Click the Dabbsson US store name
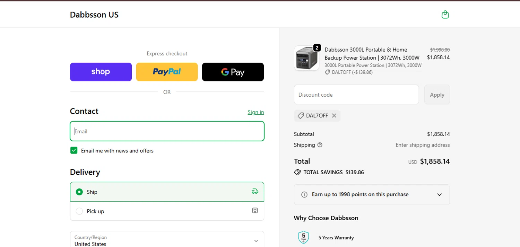This screenshot has height=247, width=520. [x=94, y=15]
